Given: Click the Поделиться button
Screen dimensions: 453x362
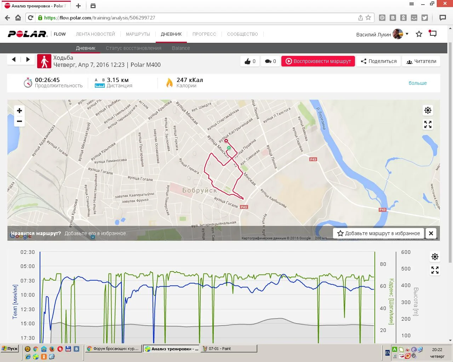Looking at the screenshot, I should pos(379,61).
